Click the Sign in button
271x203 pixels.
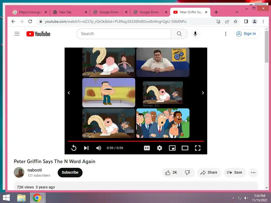click(x=246, y=34)
